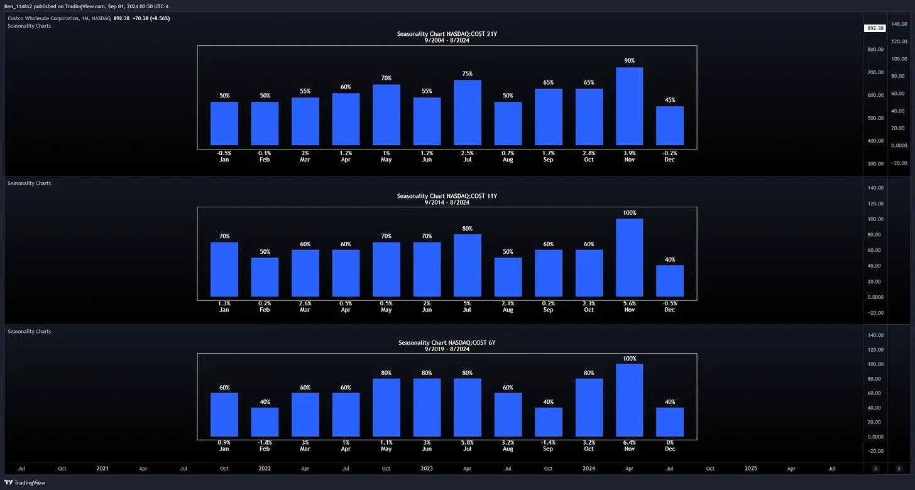Click the '2.8%' Oct value in 21Y chart

tap(589, 153)
